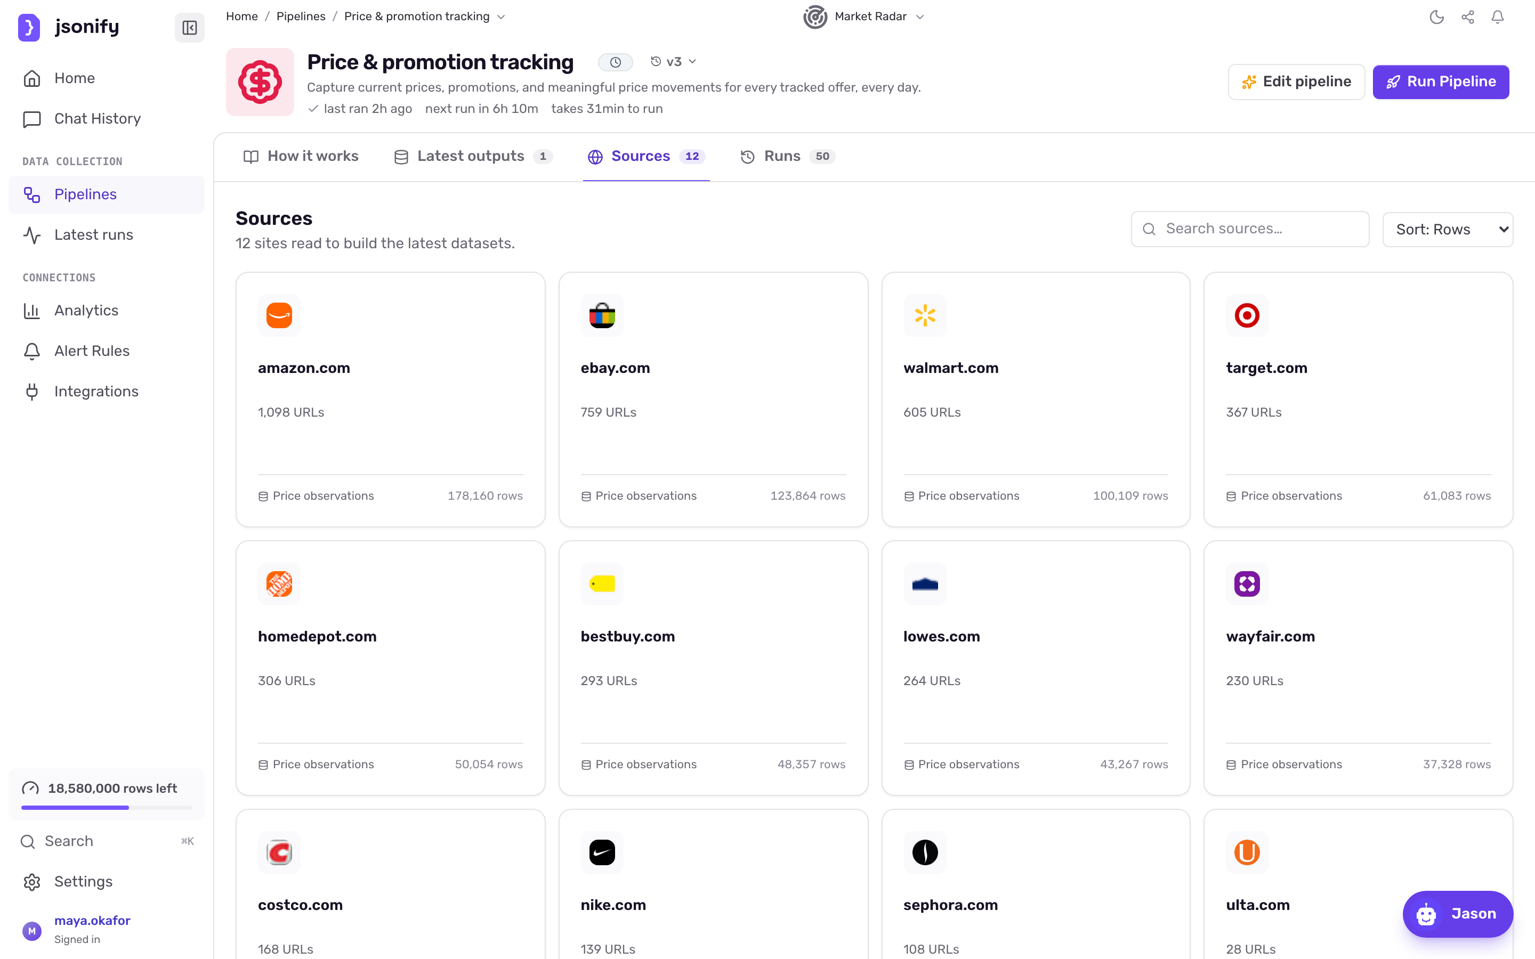The height and width of the screenshot is (959, 1535).
Task: Click the schedule clock badge
Action: click(615, 62)
